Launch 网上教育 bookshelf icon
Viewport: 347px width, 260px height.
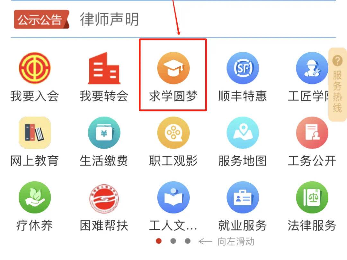(35, 133)
